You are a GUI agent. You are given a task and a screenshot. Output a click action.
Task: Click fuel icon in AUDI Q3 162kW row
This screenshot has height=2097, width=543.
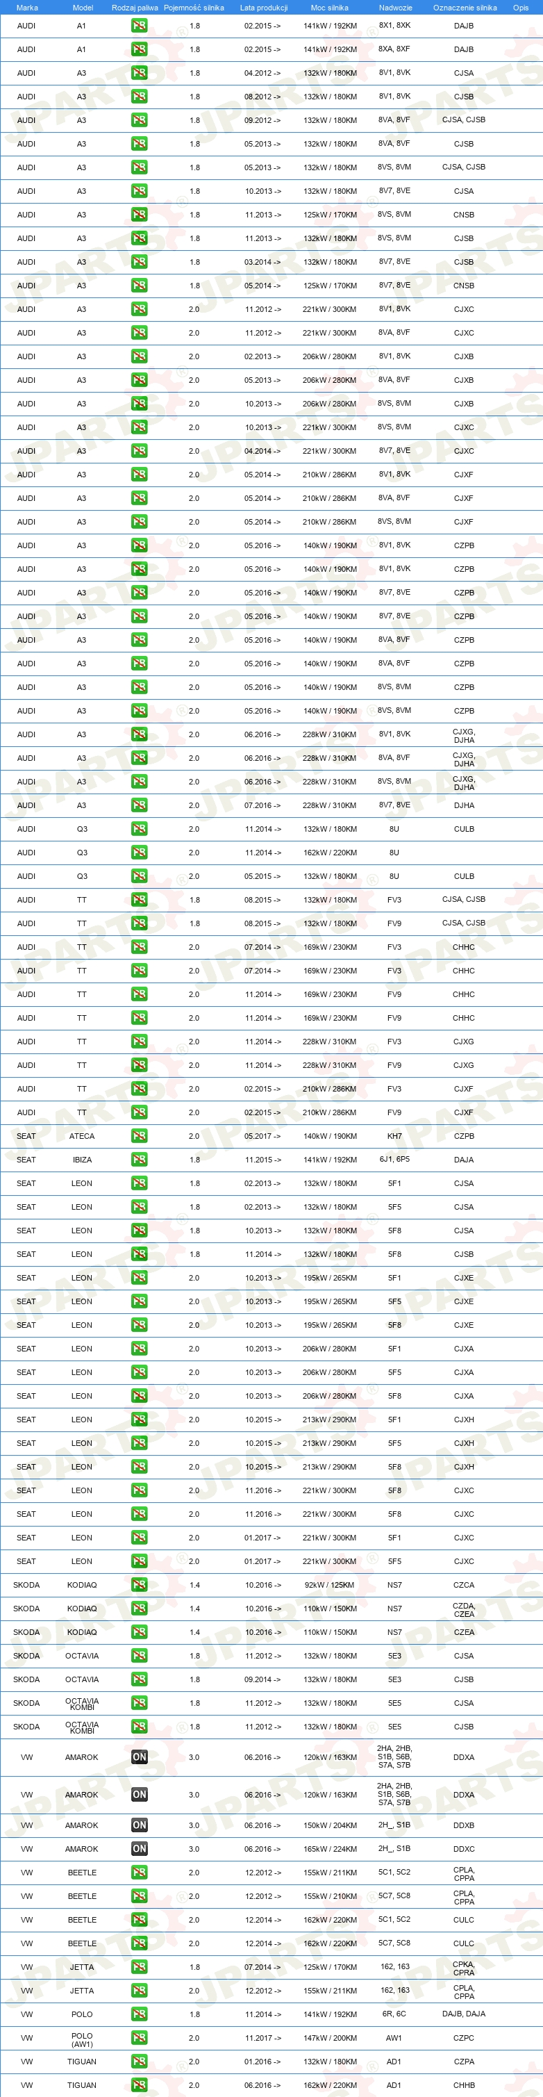pyautogui.click(x=139, y=853)
